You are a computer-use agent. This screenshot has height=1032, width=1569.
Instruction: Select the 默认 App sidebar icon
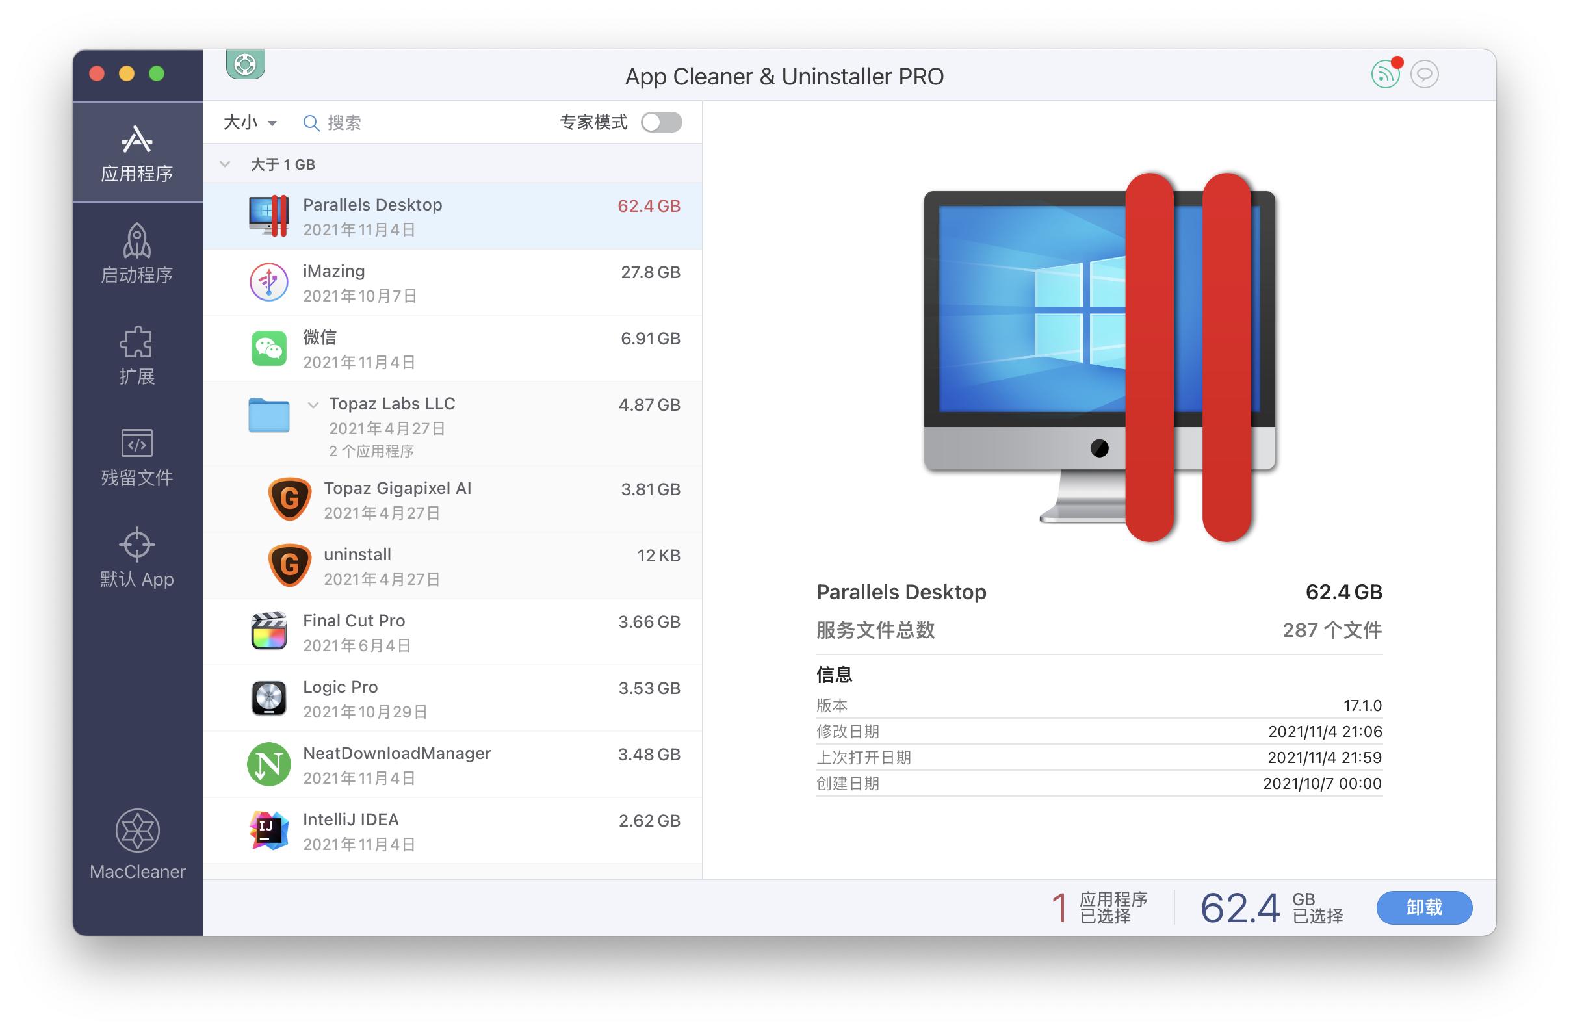click(136, 557)
